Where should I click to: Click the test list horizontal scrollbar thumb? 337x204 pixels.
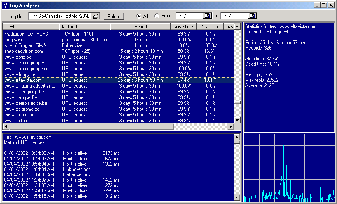point(91,127)
